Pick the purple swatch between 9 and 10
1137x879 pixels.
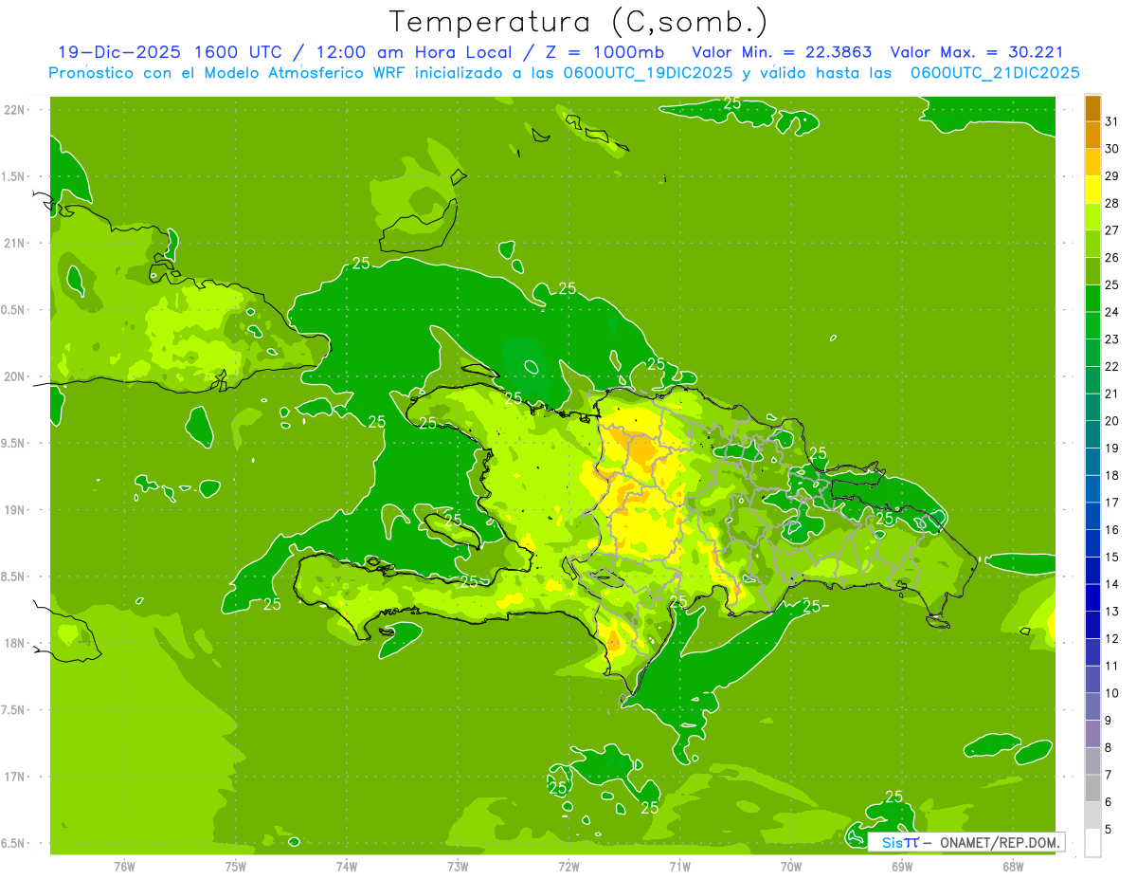pyautogui.click(x=1092, y=706)
